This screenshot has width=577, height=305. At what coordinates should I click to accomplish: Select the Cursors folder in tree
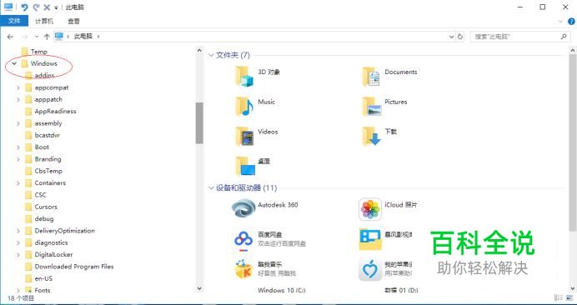(46, 207)
